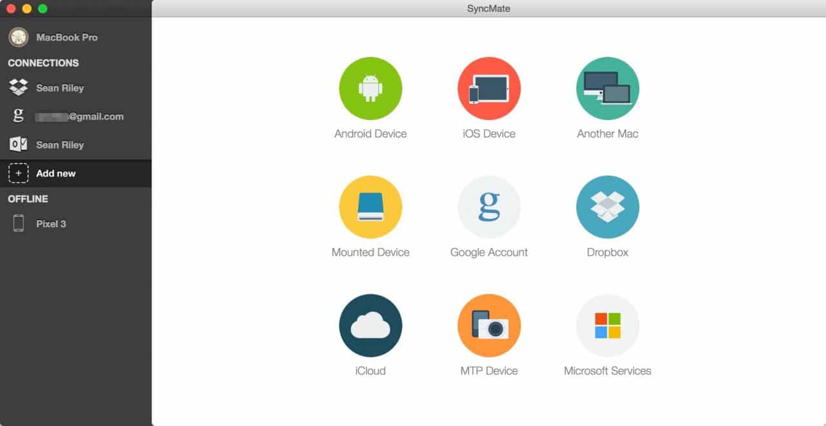Click the orange MTP Device camera icon

(x=489, y=326)
